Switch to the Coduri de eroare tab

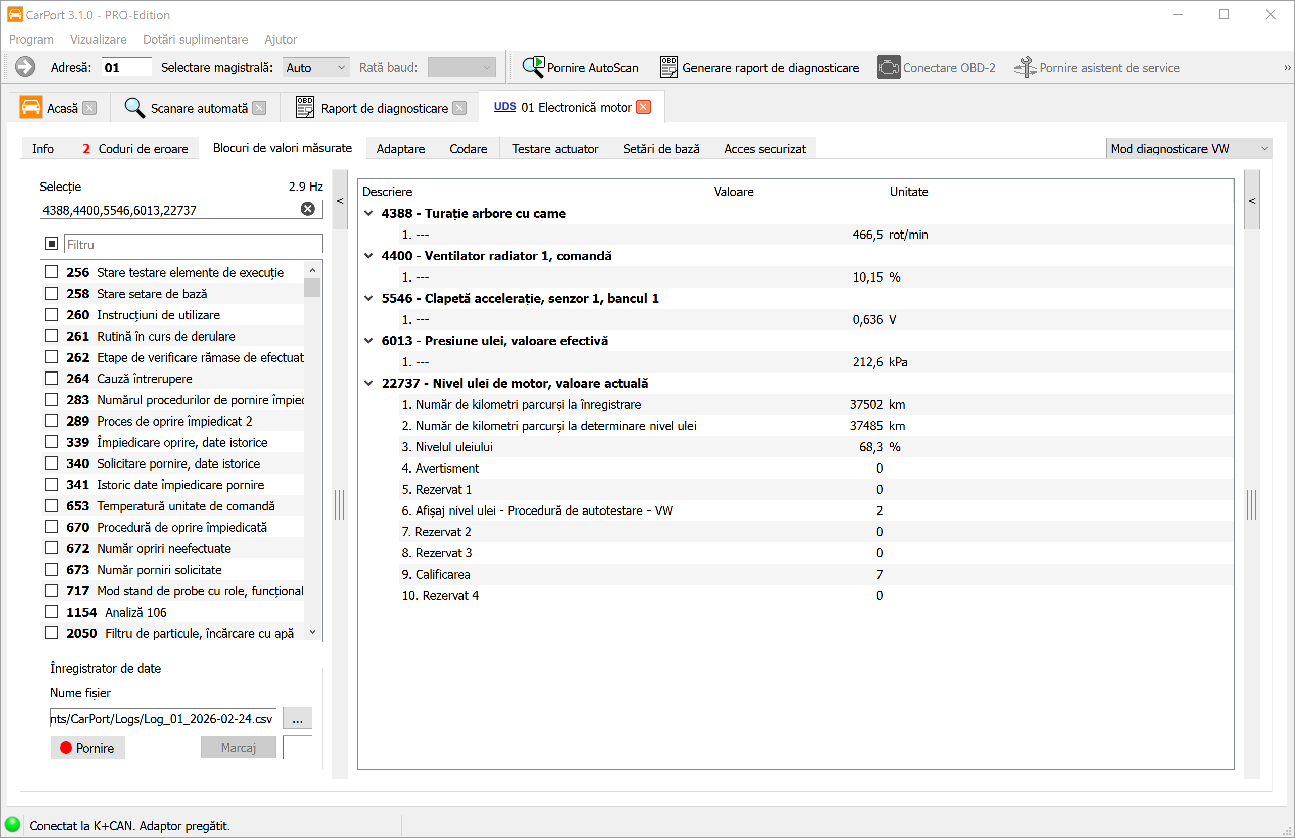(x=135, y=149)
